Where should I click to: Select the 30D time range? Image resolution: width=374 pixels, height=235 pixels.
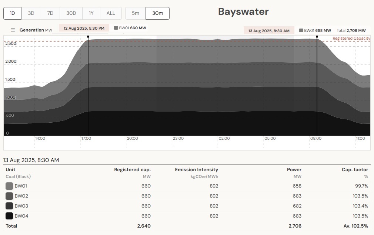pos(71,13)
